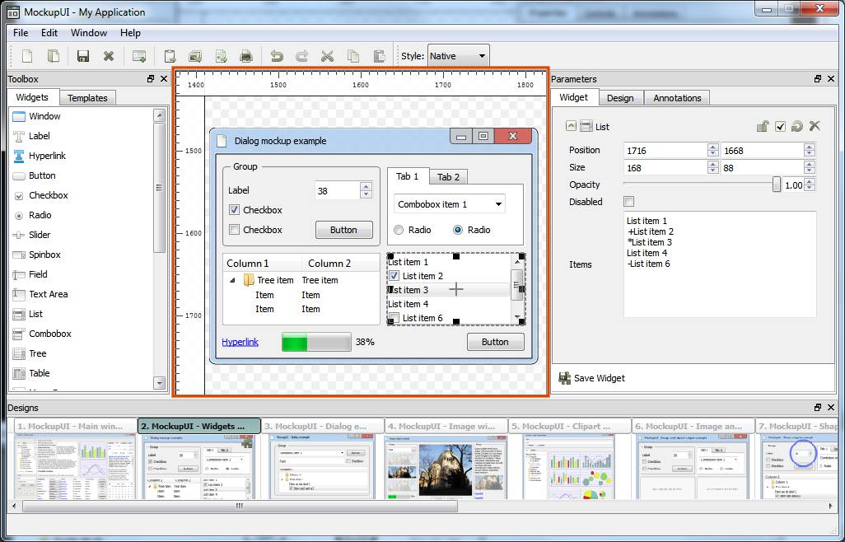This screenshot has width=845, height=542.
Task: Open the Annotations tab
Action: pos(678,98)
